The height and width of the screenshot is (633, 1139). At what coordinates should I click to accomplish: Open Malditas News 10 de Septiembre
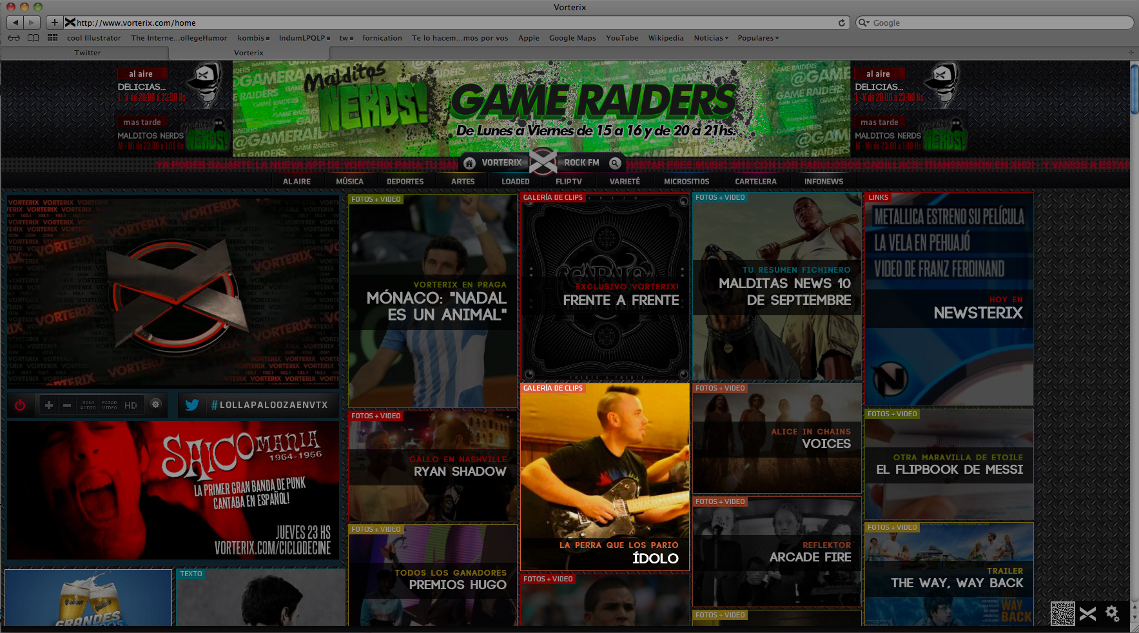coord(777,287)
